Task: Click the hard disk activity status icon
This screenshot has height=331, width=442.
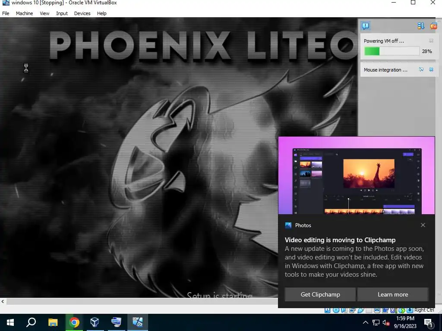Action: point(327,310)
